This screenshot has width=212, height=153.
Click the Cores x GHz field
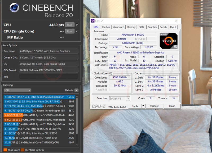pyautogui.click(x=48, y=57)
